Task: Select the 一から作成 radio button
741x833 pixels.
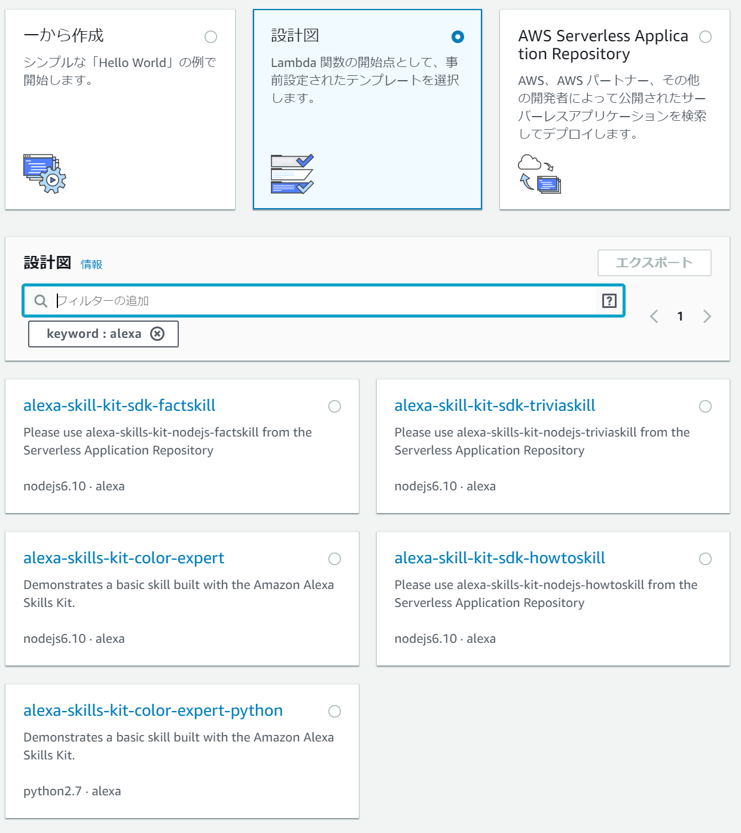Action: [211, 37]
